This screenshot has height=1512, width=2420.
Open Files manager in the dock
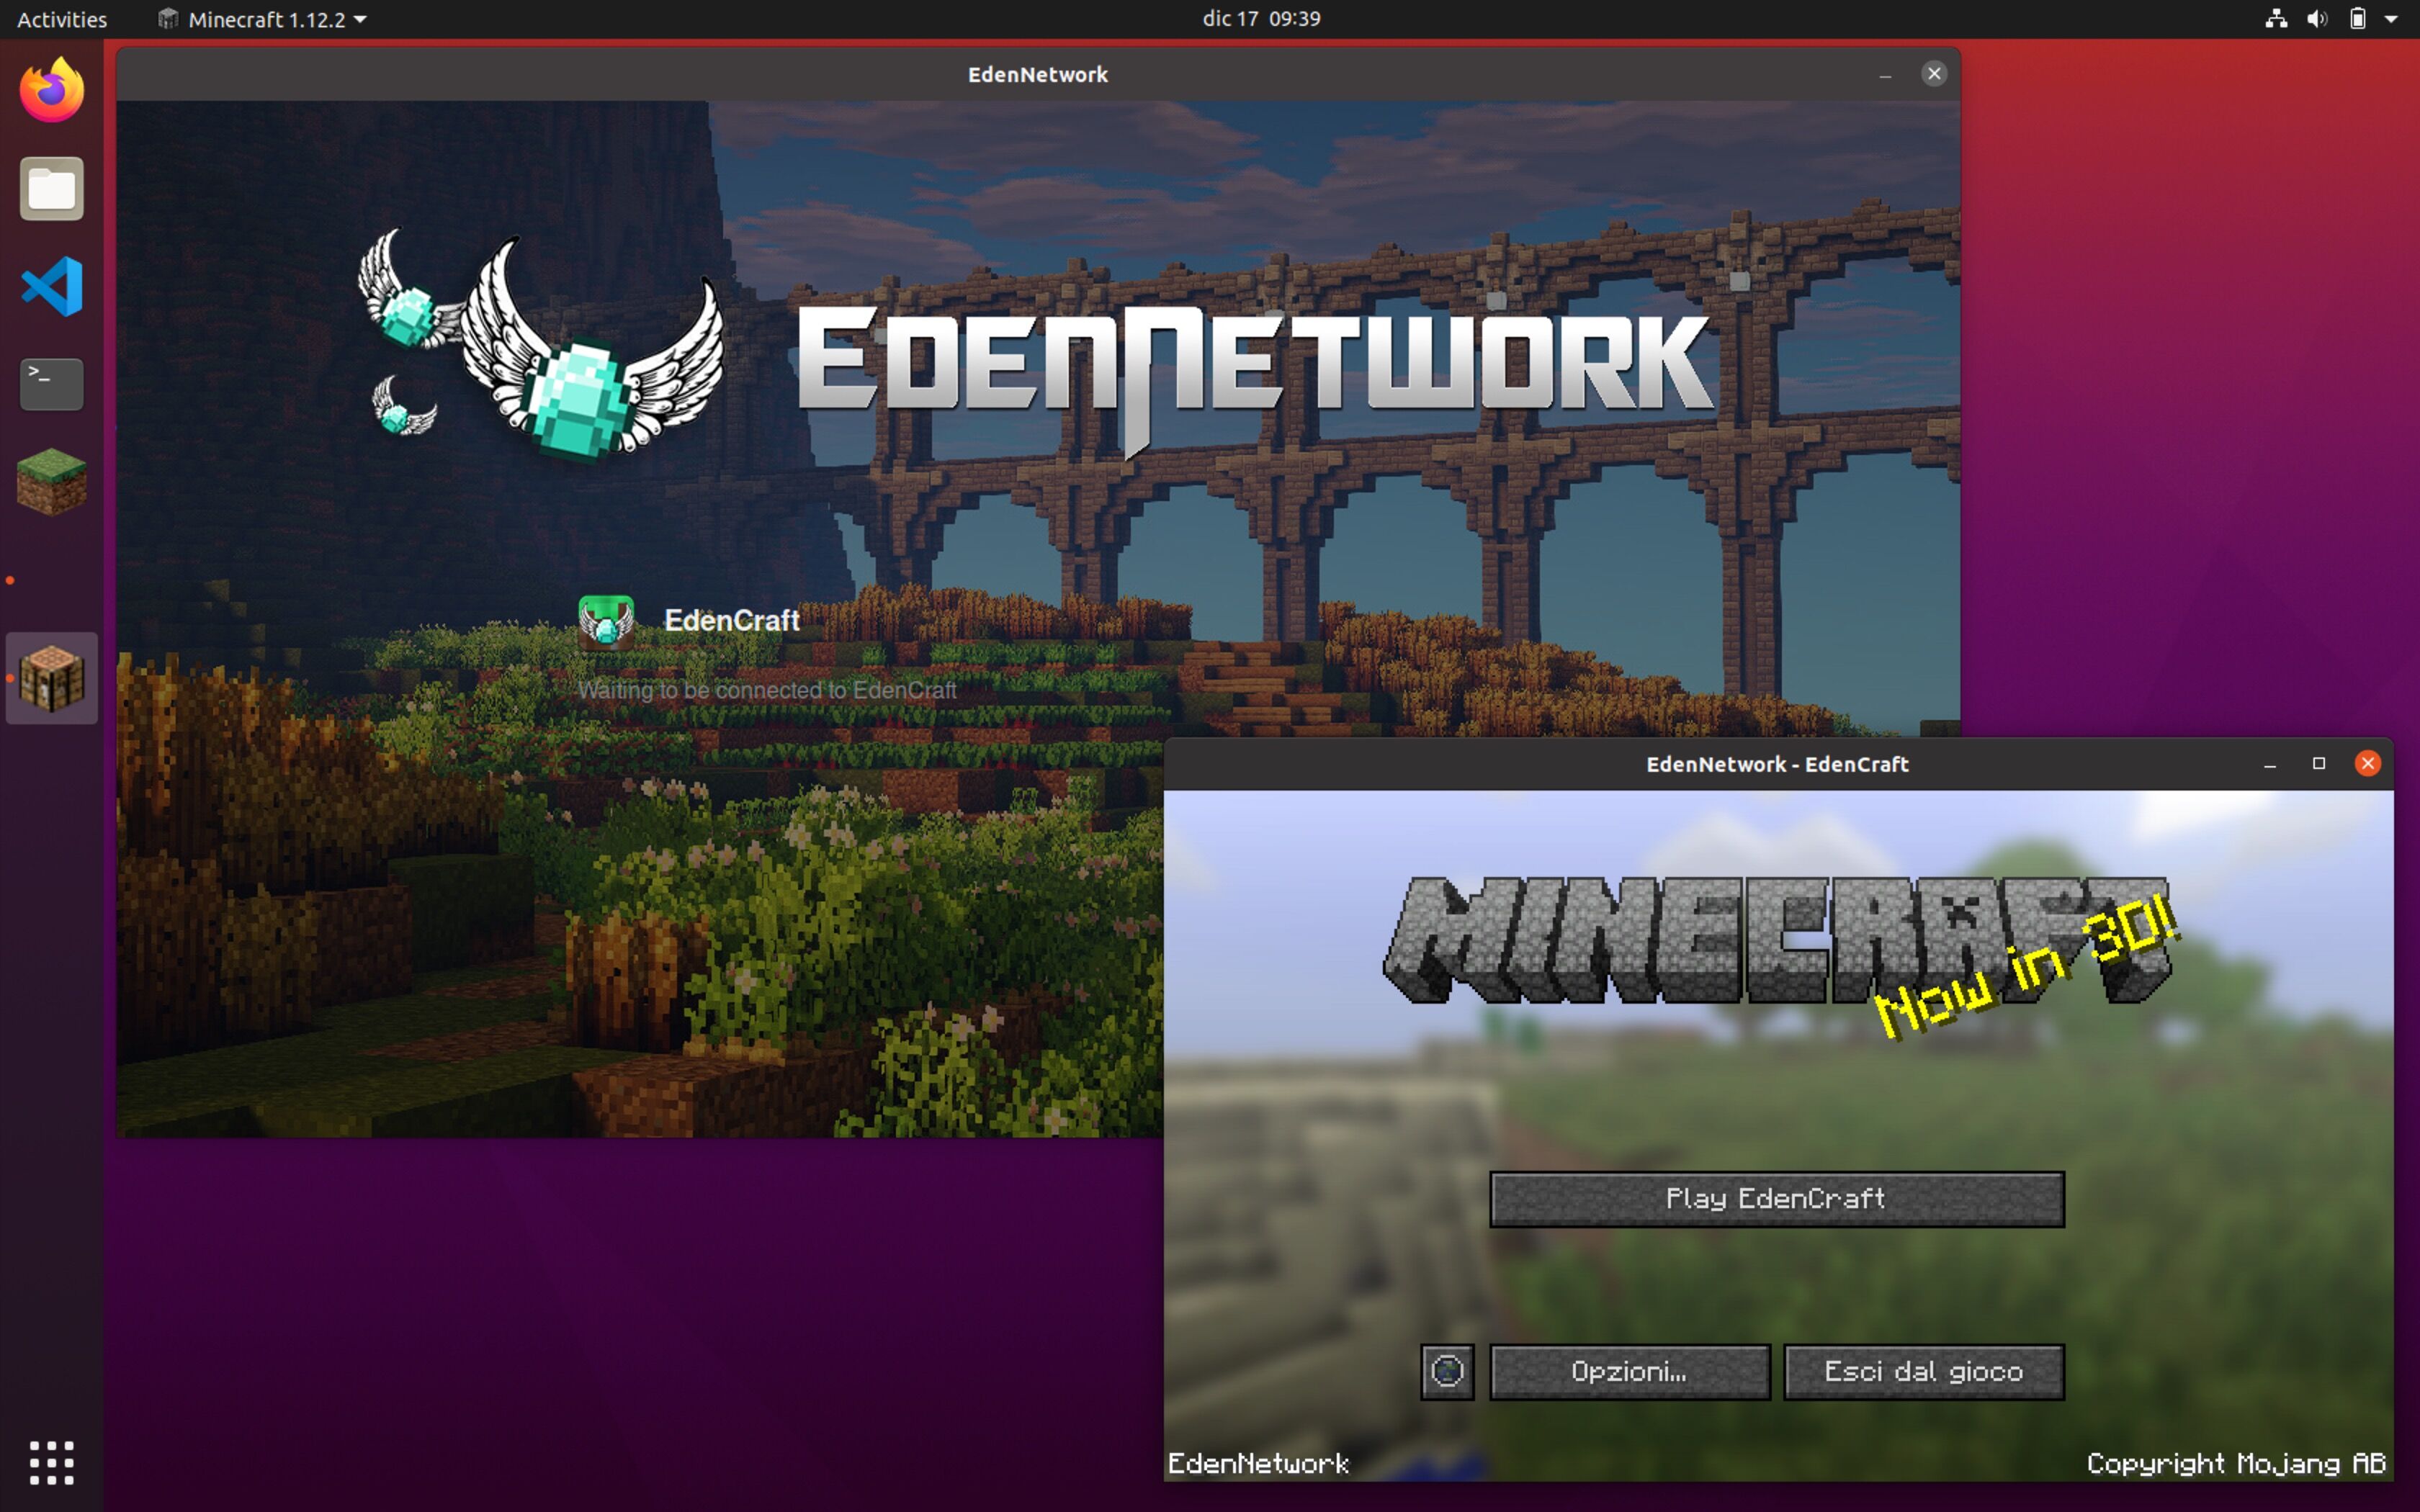pyautogui.click(x=52, y=188)
